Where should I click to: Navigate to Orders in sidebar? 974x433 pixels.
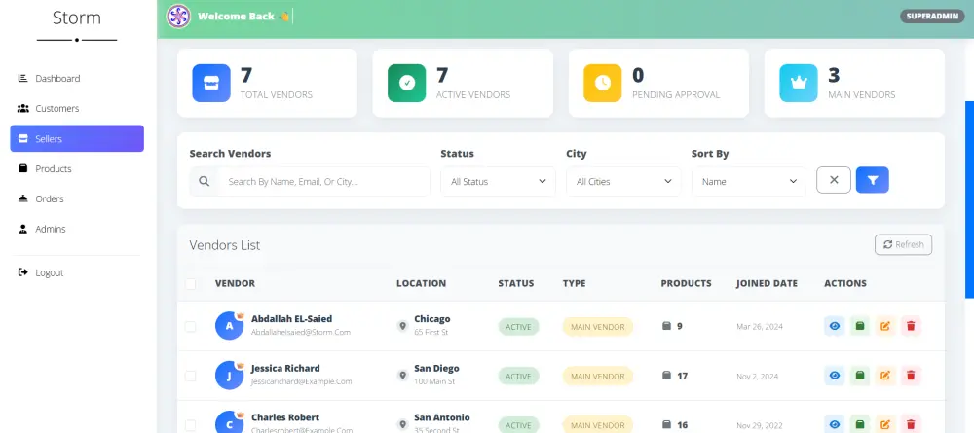(x=77, y=198)
